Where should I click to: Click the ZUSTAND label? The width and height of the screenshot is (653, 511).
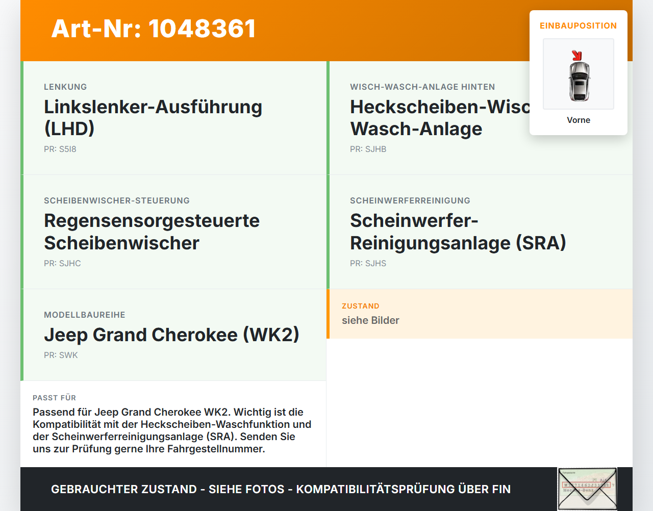tap(361, 306)
